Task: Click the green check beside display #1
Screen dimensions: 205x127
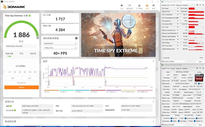Action: (15, 110)
